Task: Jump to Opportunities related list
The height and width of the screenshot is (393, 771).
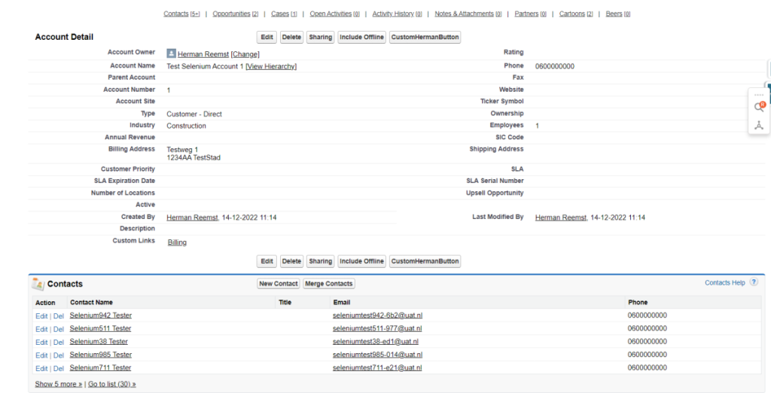Action: [x=235, y=14]
